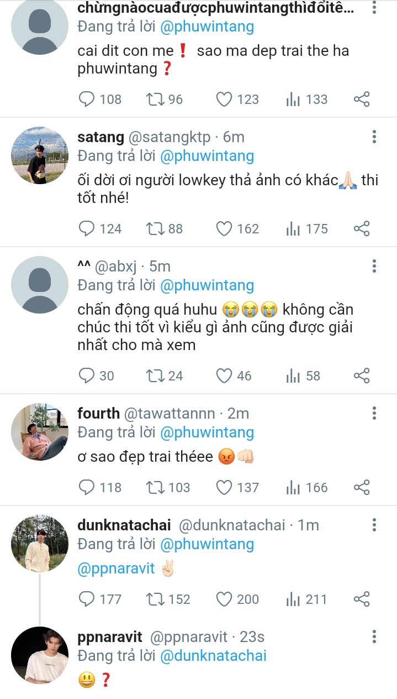Open satang's profile picture
The width and height of the screenshot is (397, 699).
[40, 155]
